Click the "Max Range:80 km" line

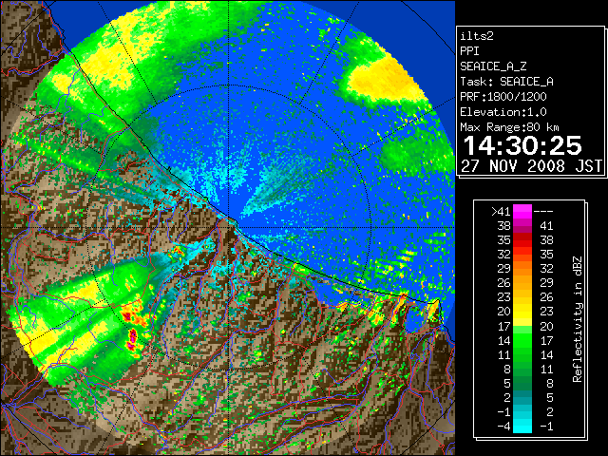coord(509,127)
